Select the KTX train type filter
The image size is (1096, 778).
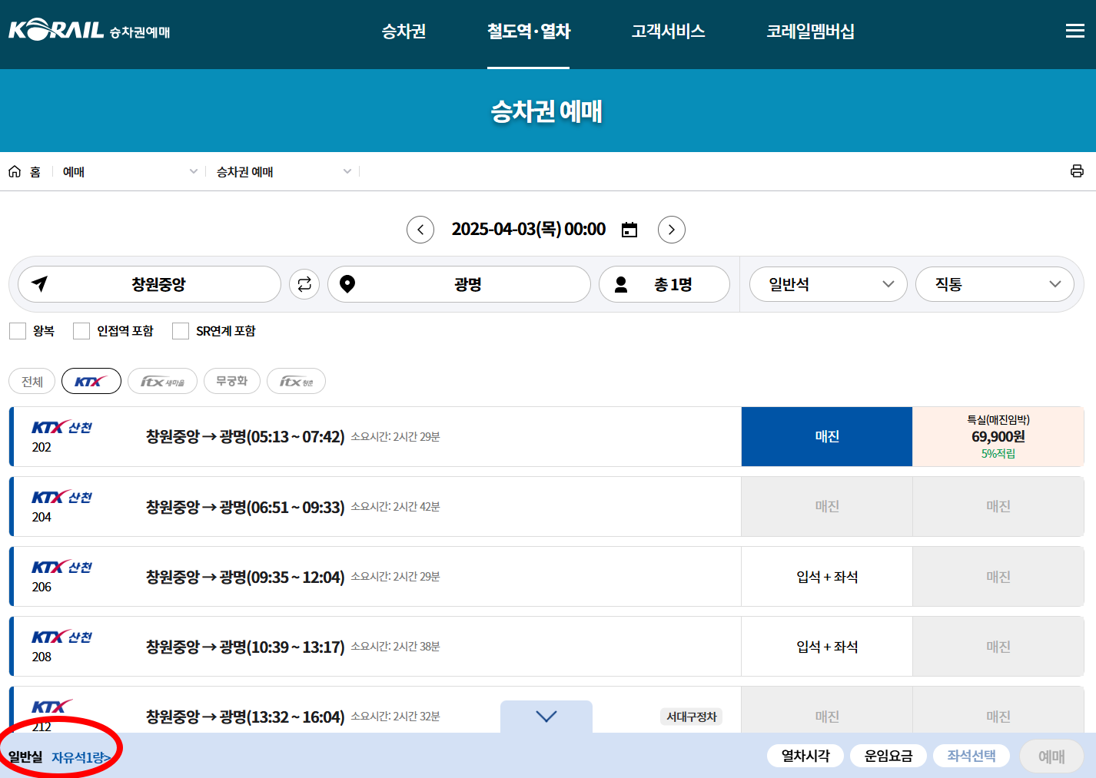pos(91,381)
